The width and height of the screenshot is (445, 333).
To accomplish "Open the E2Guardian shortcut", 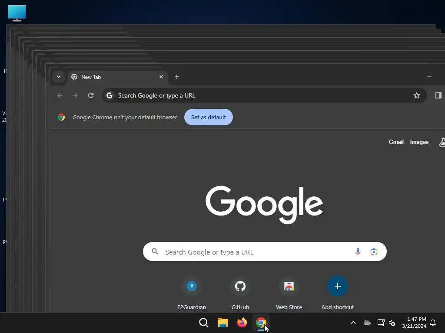I will 192,294.
